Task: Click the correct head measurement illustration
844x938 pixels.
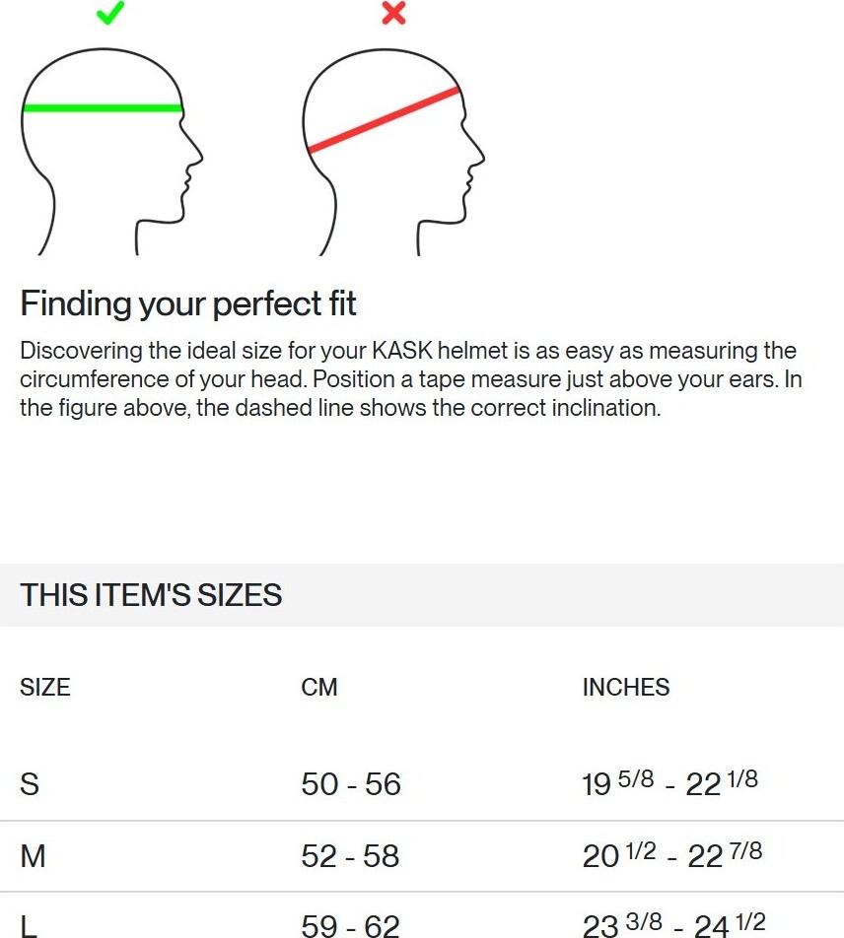Action: tap(112, 152)
